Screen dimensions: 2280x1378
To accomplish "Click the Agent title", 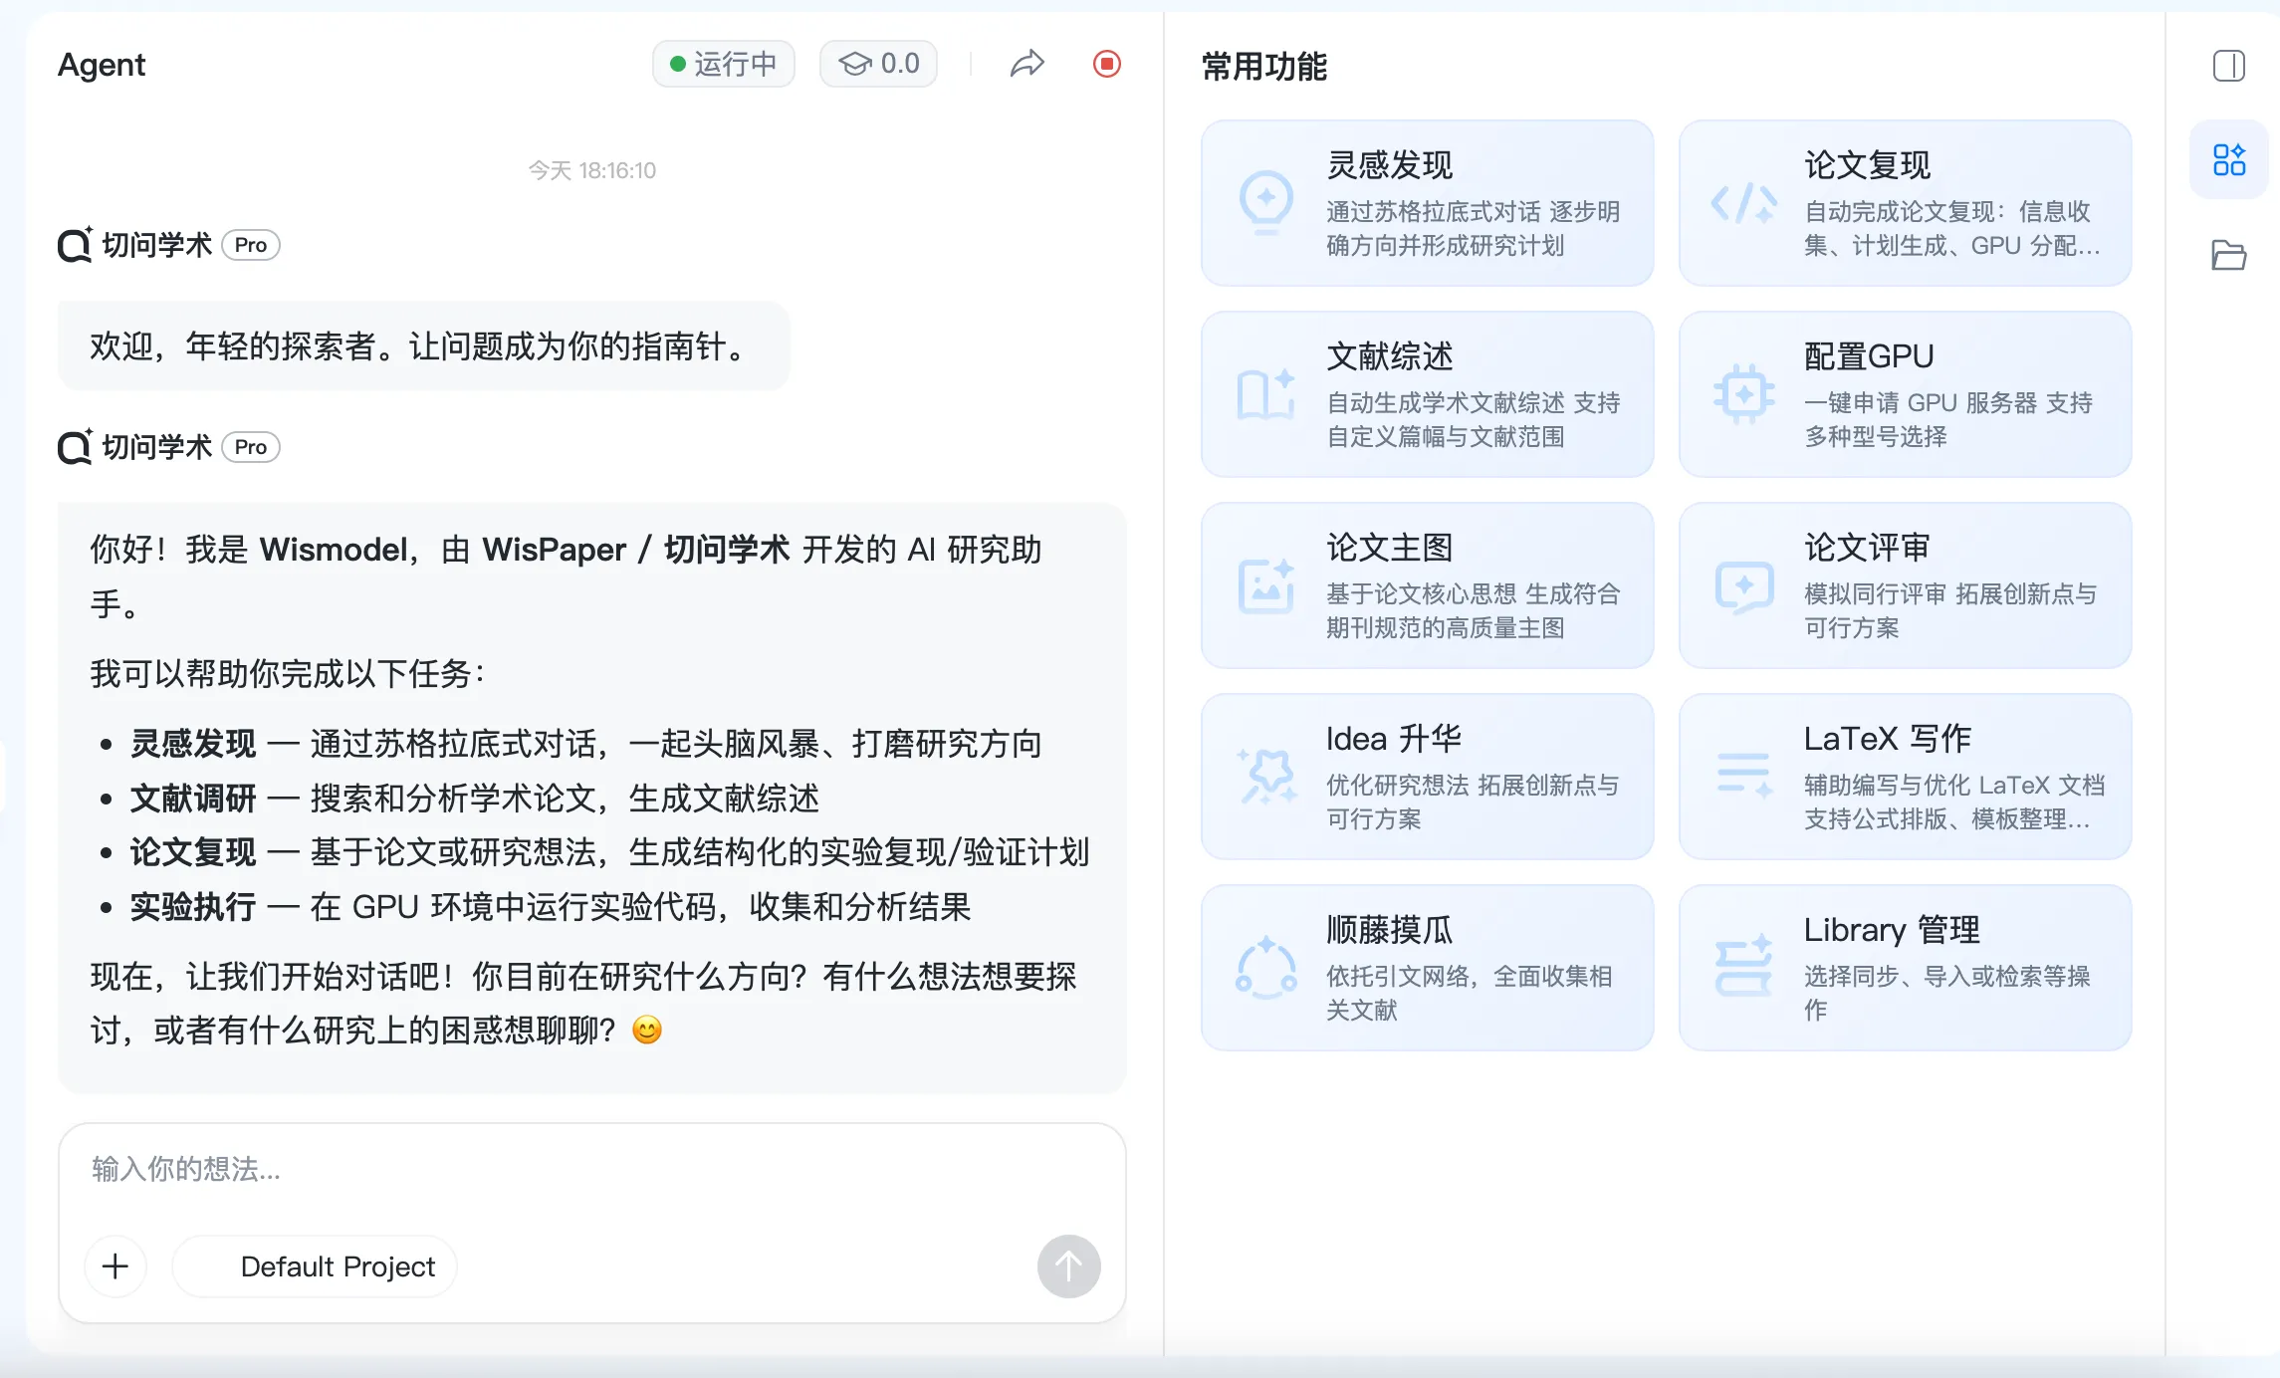I will tap(102, 65).
